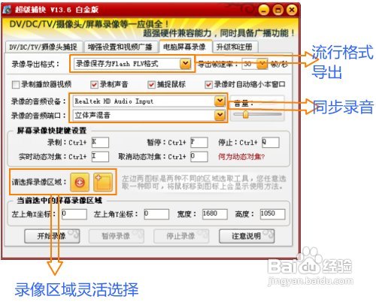Screen dimensions: 376x302
Task: Click the 录制 Ctrl+ hotkey field
Action: (x=100, y=142)
